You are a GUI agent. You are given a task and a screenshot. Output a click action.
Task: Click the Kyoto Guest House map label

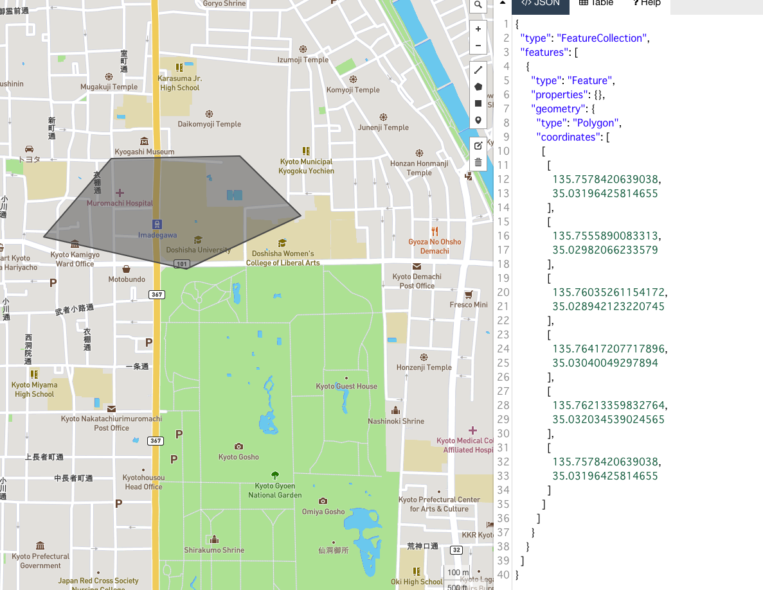tap(346, 386)
